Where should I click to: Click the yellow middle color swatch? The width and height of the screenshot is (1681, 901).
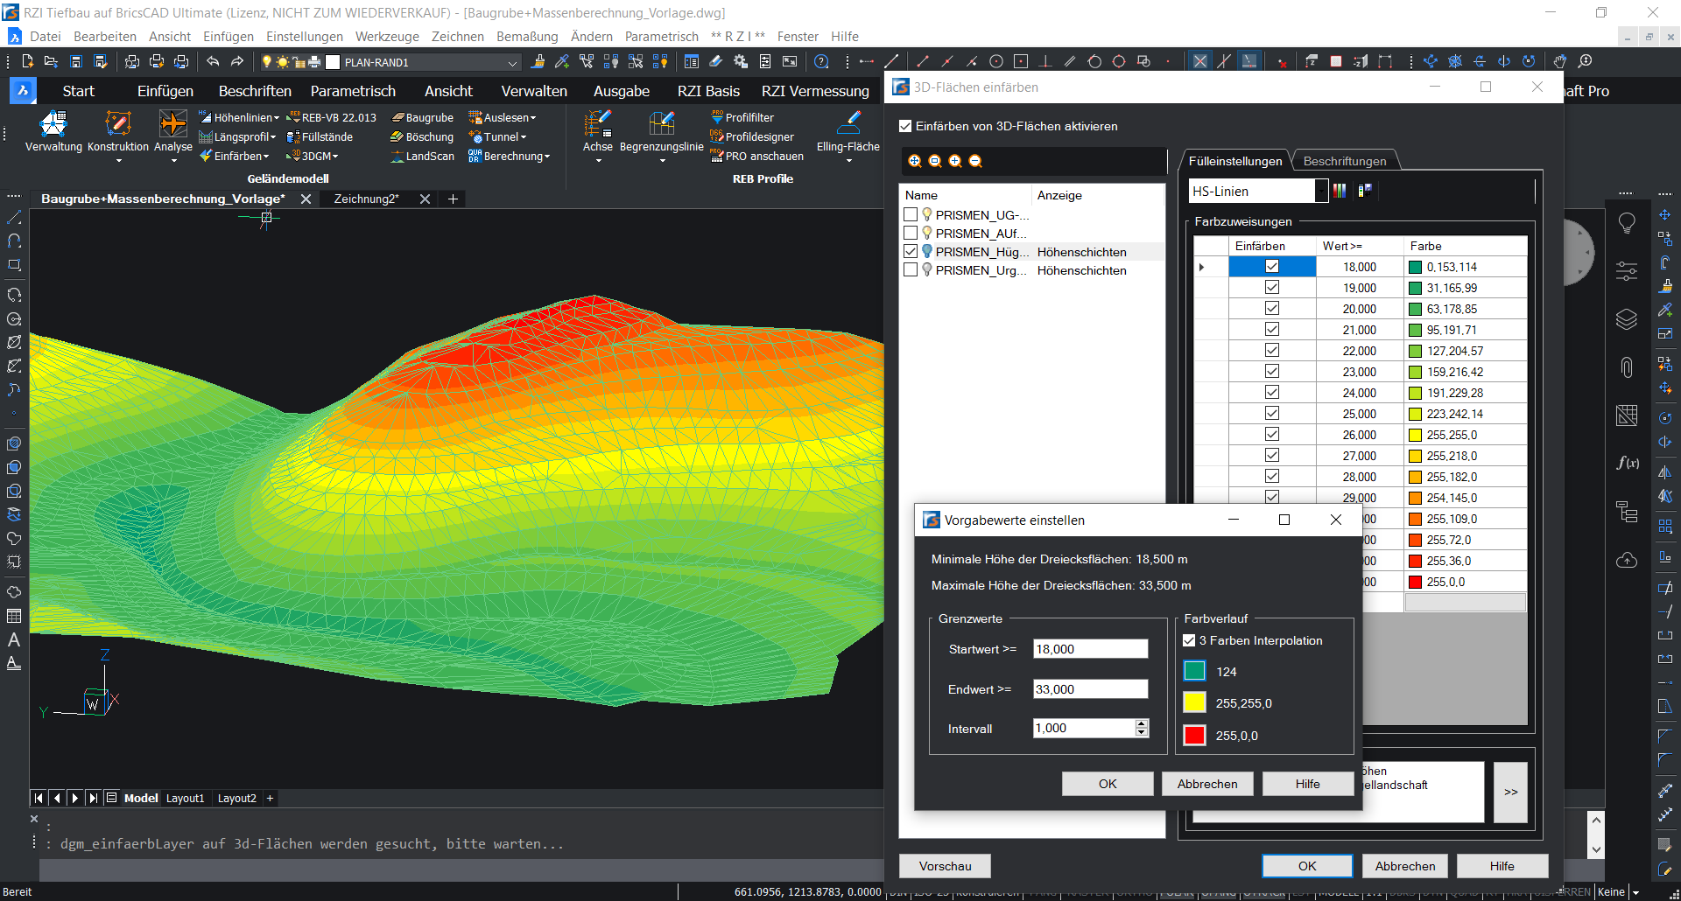(1194, 702)
